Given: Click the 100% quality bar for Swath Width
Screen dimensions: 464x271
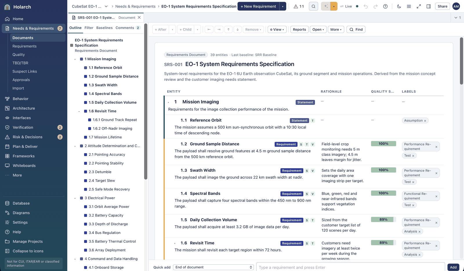Looking at the screenshot, I should [383, 170].
